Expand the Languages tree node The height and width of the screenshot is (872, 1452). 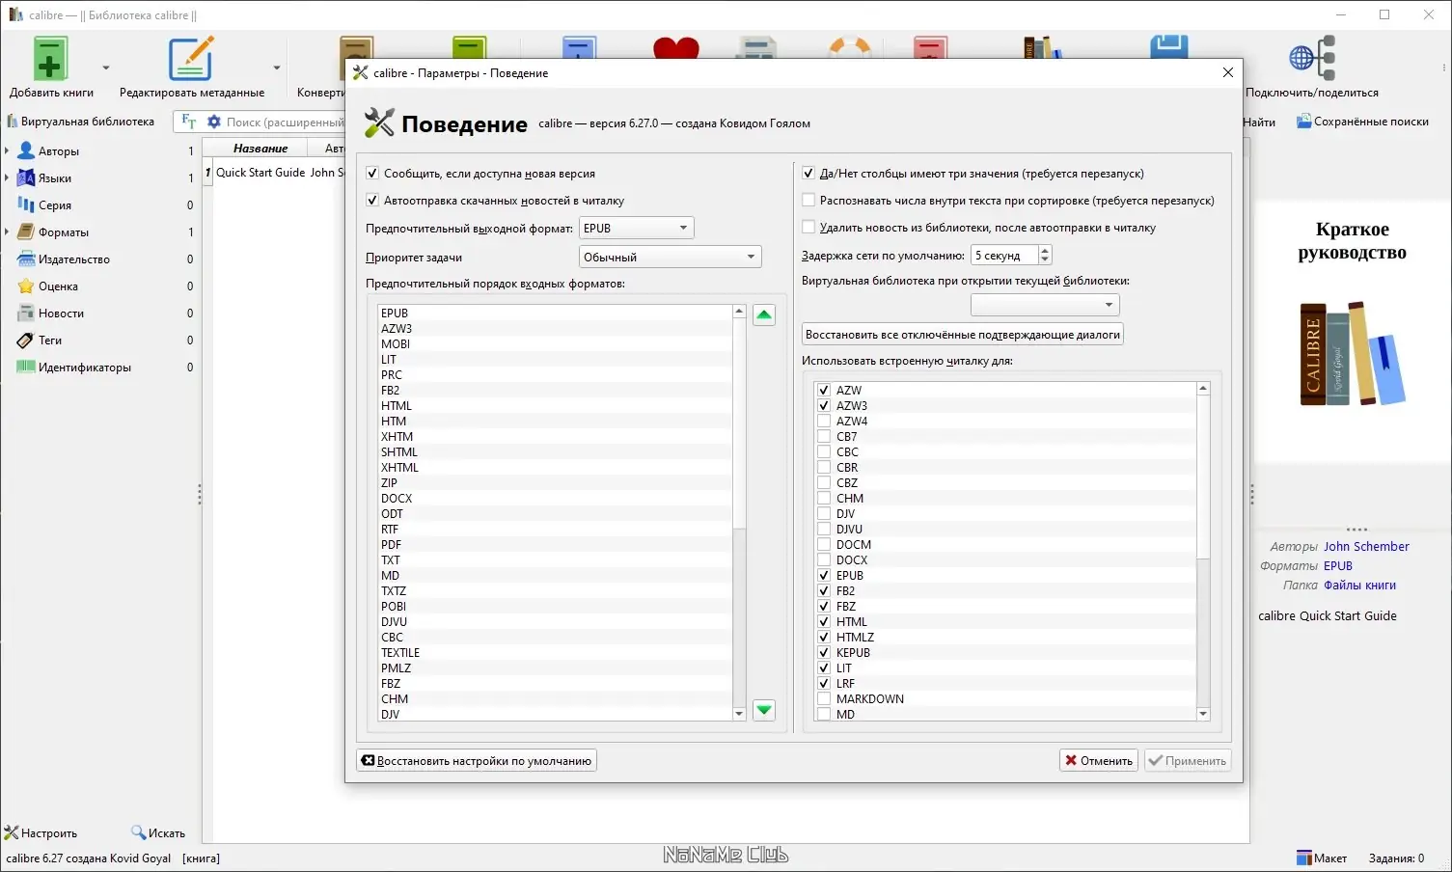[8, 178]
